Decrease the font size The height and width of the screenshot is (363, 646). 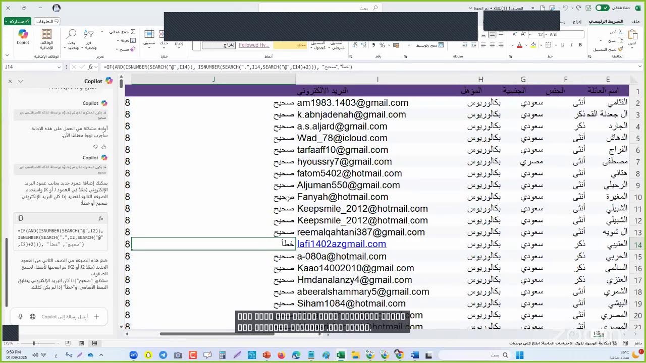[x=514, y=34]
